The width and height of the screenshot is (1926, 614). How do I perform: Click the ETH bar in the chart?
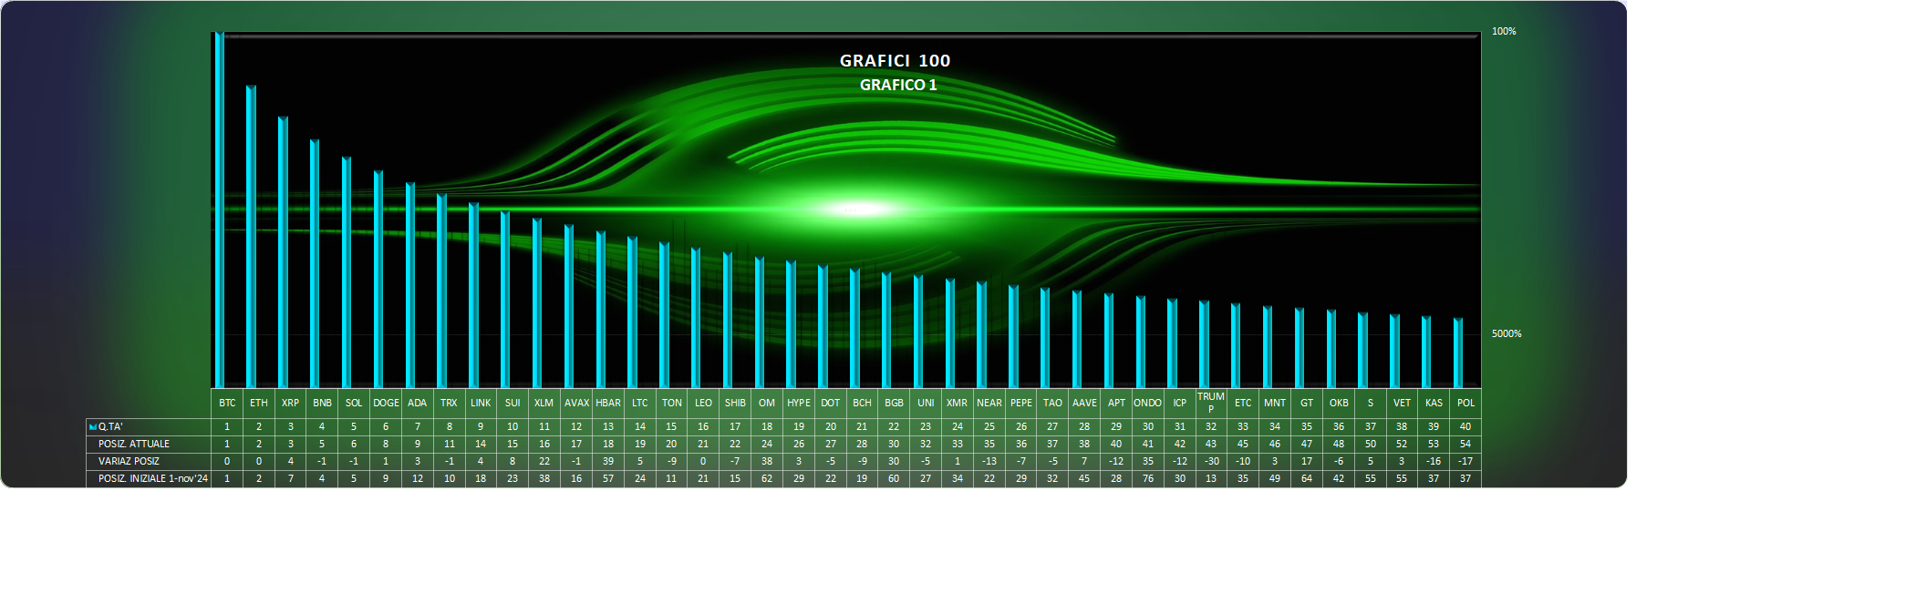point(252,237)
